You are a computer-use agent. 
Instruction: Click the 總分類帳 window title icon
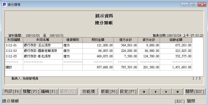pos(4,4)
